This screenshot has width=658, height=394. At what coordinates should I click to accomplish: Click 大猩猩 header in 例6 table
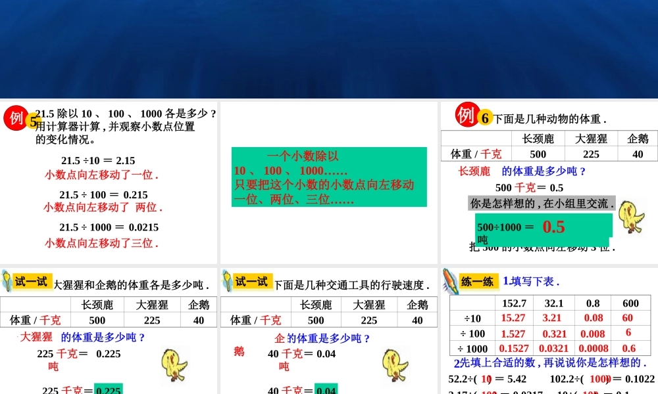coord(591,139)
